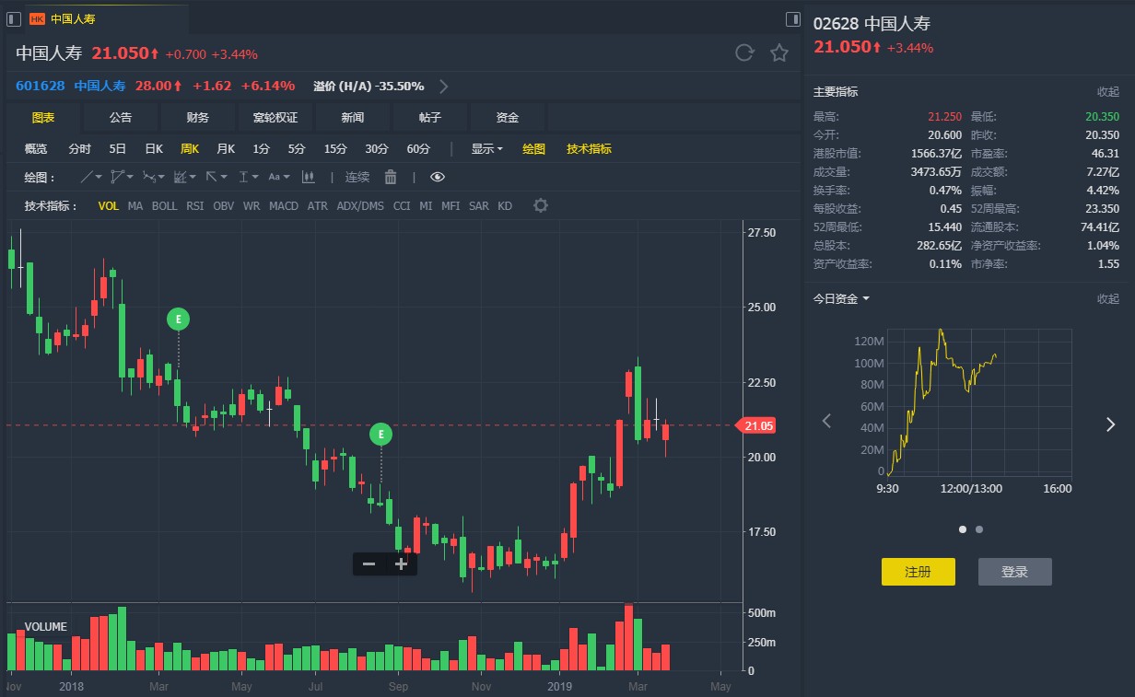Refresh the 中国人寿 quote data
This screenshot has height=697, width=1135.
[744, 52]
